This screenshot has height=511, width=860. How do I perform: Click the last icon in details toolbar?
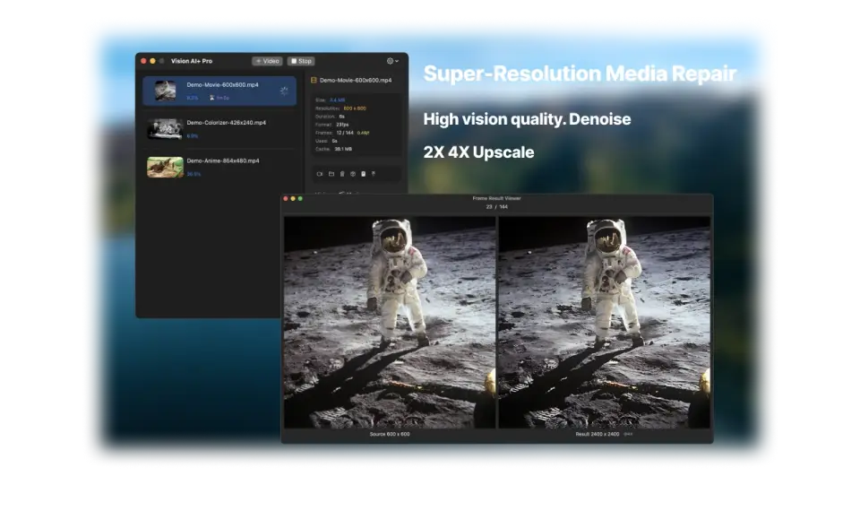pyautogui.click(x=374, y=174)
